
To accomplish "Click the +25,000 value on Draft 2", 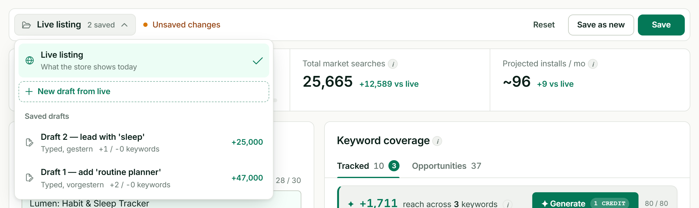I will tap(247, 142).
